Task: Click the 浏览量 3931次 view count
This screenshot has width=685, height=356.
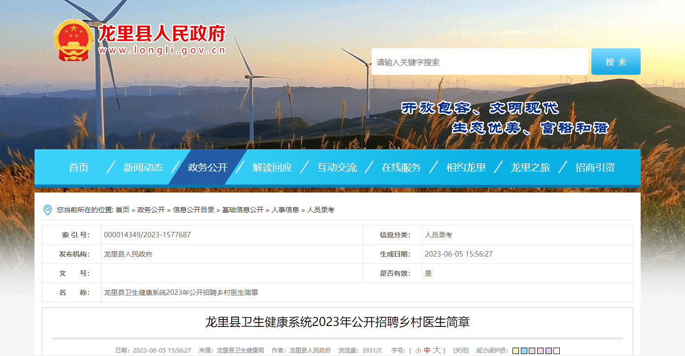Action: (x=360, y=351)
